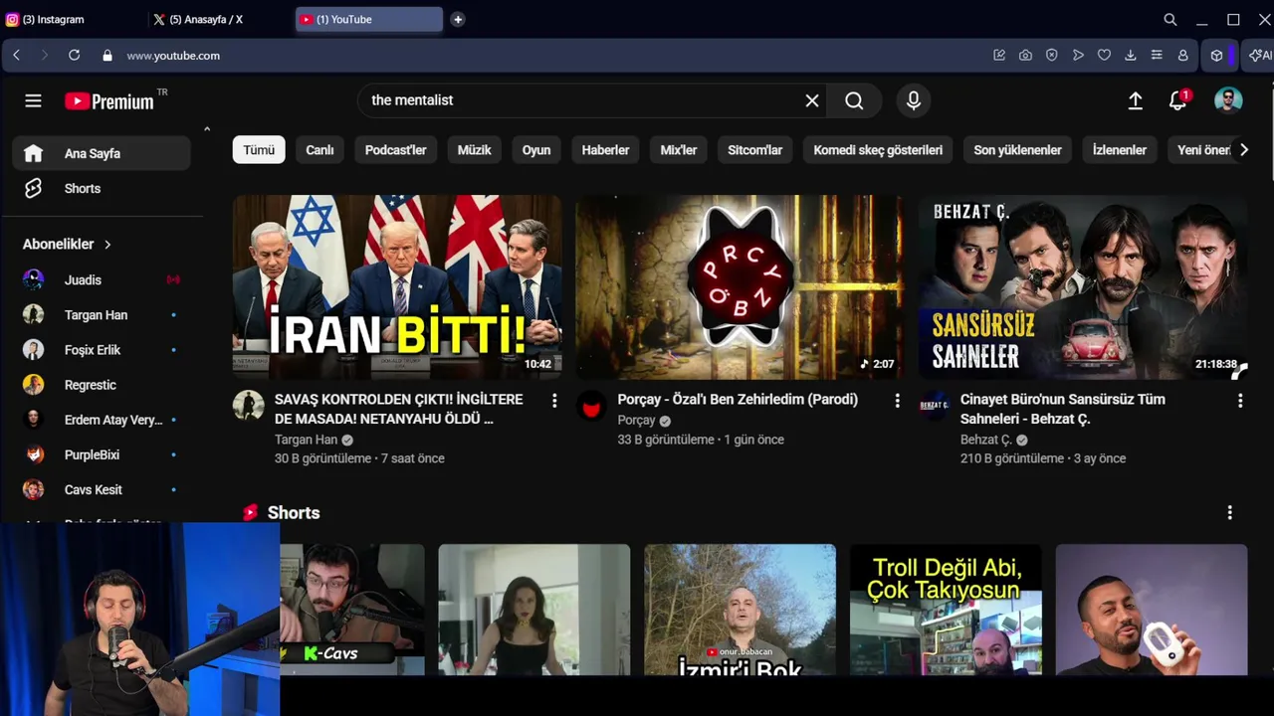Open Cinayet Büro'nun Sansürsüz Tüm Sahneleri title
This screenshot has width=1274, height=716.
[x=1062, y=409]
